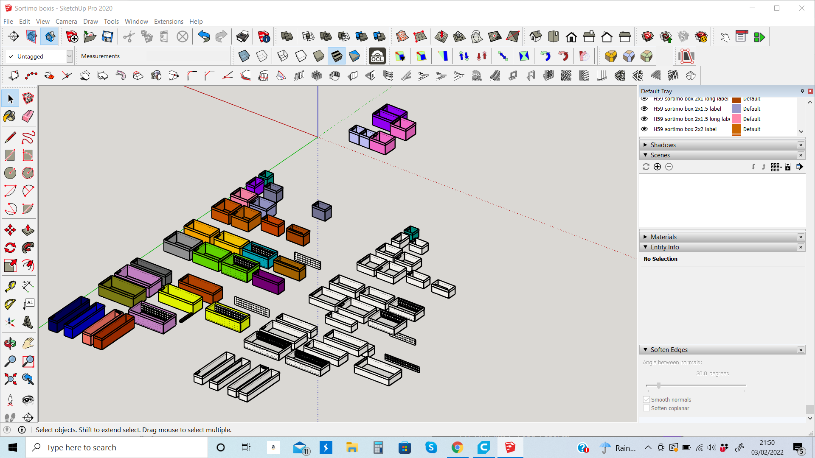Open the Extensions menu
The image size is (815, 458).
coord(169,22)
